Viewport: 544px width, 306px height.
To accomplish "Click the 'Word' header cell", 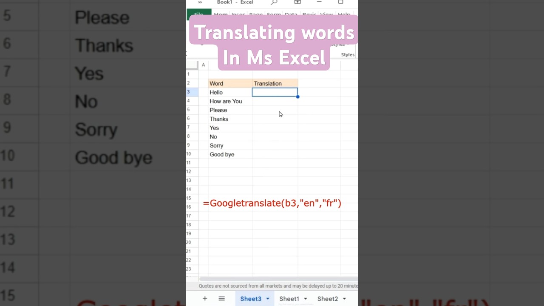I will (230, 83).
